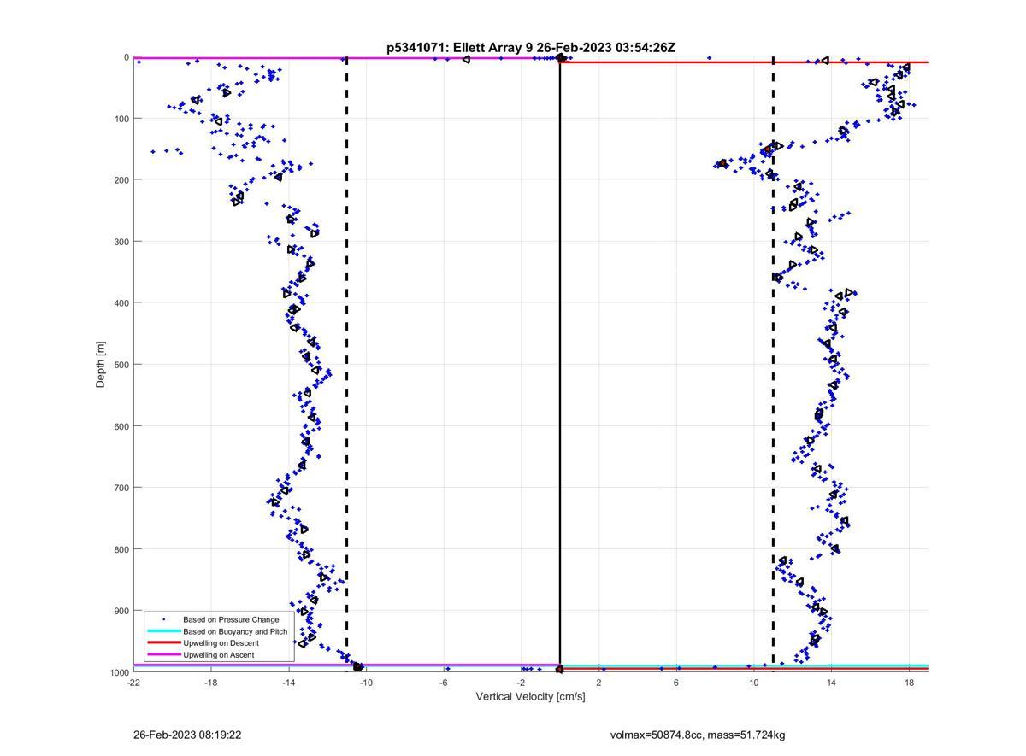Click the 'Vertical Velocity [cm/s]' x-axis label
This screenshot has height=756, width=1026.
[531, 697]
